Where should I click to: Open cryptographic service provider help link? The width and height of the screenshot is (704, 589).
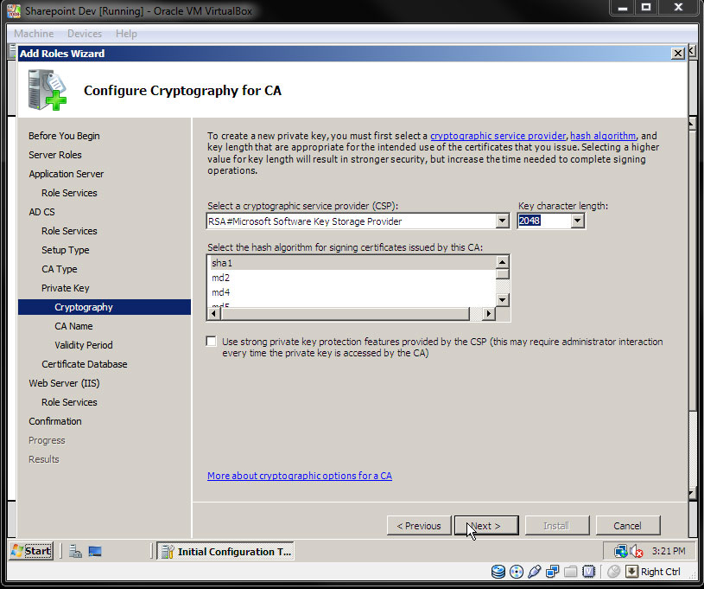click(x=498, y=136)
